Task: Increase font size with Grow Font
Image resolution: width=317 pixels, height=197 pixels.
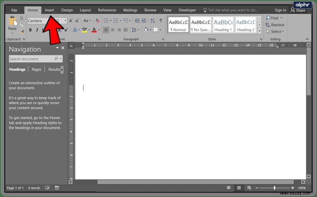Action: pos(71,21)
